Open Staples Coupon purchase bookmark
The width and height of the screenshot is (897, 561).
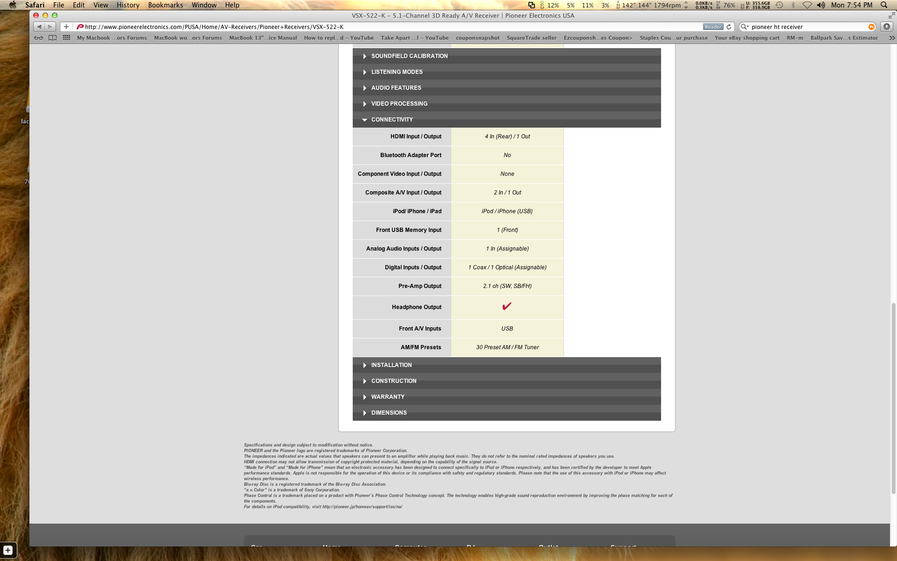pyautogui.click(x=674, y=38)
